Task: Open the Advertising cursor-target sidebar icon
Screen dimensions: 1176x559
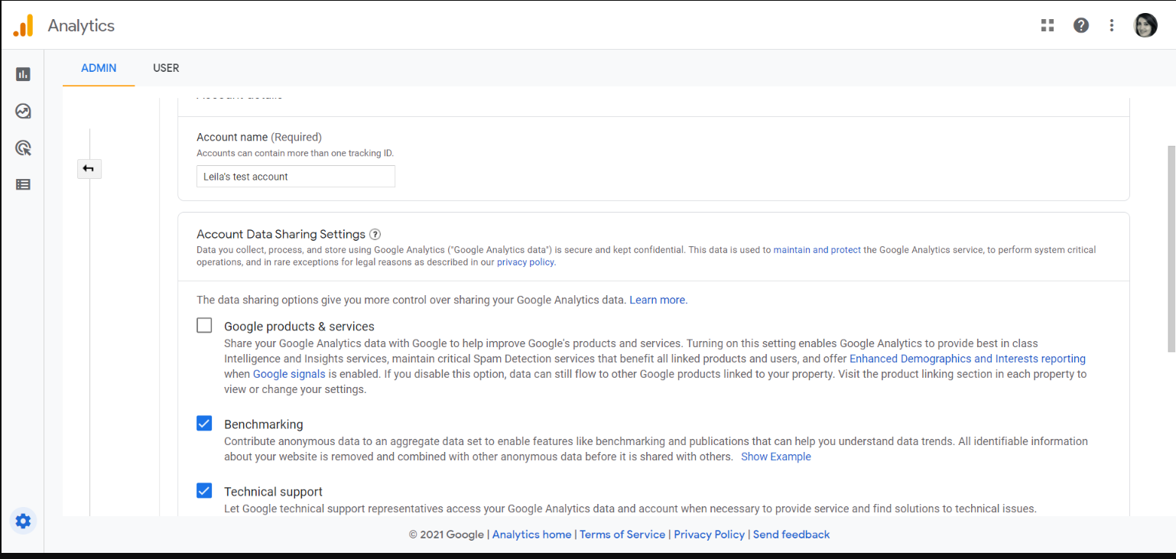Action: point(23,148)
